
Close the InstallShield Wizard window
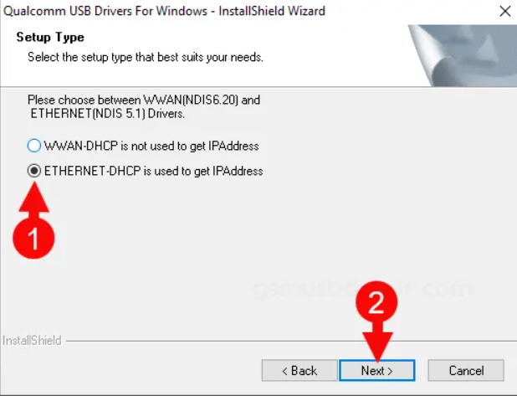pyautogui.click(x=504, y=11)
